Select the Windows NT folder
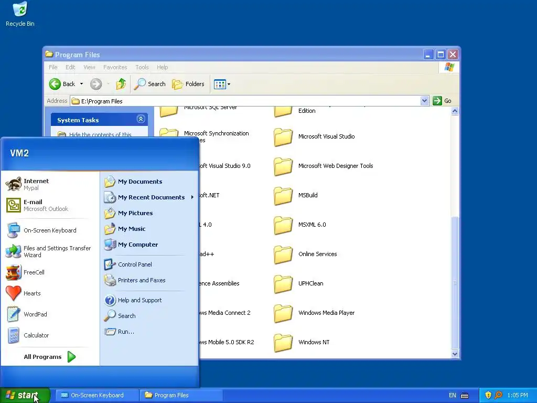 click(302, 343)
